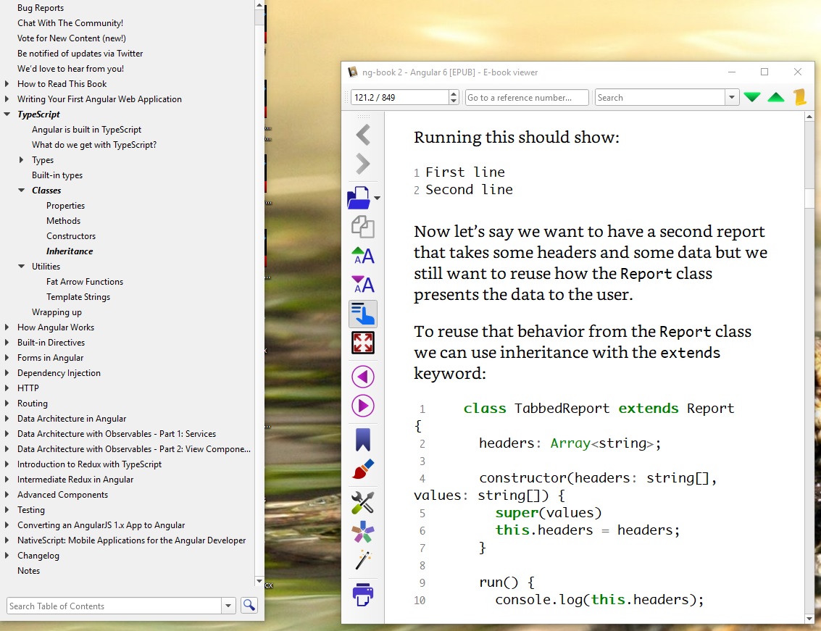The height and width of the screenshot is (631, 821).
Task: Open viewer Preferences tools icon
Action: tap(363, 503)
